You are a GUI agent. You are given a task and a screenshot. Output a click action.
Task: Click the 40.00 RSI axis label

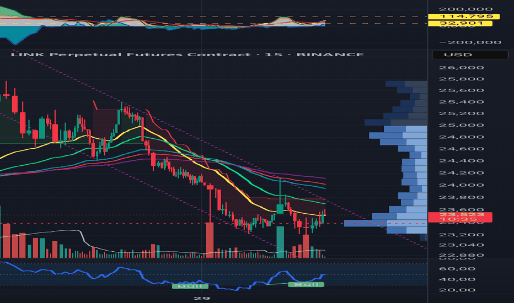coord(457,279)
